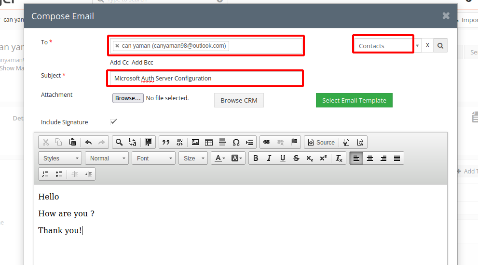The width and height of the screenshot is (478, 265).
Task: Apply the Block Quote format
Action: click(x=166, y=142)
